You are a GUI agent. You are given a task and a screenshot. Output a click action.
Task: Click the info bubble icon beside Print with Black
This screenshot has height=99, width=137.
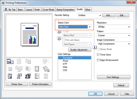[x=59, y=39]
